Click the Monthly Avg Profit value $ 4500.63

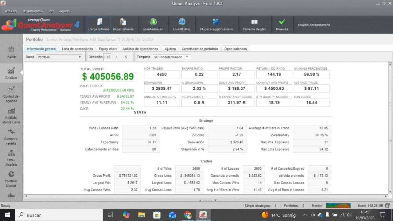pos(274,88)
